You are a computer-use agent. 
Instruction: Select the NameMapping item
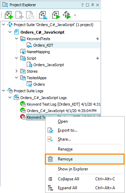pos(38,52)
